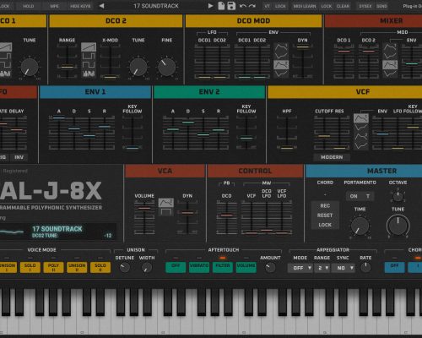422x338 pixels.
Task: Click the unison DETUNE knob
Action: click(124, 267)
